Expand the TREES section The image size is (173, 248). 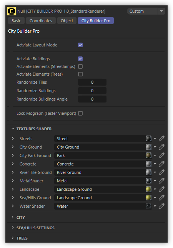click(x=13, y=238)
